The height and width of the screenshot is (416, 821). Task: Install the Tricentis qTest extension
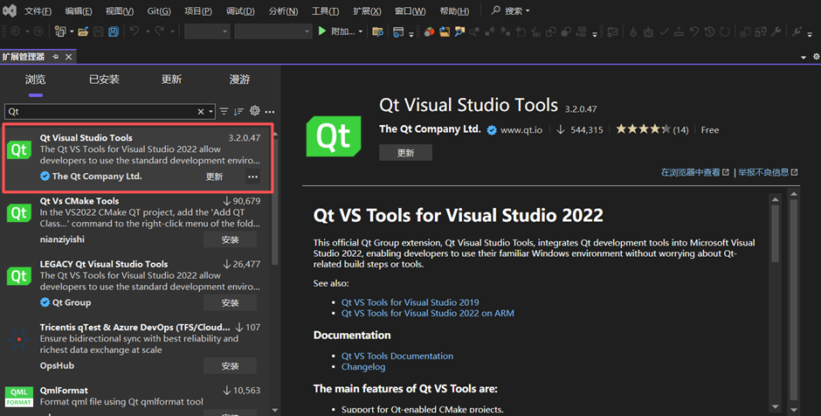[x=230, y=365]
